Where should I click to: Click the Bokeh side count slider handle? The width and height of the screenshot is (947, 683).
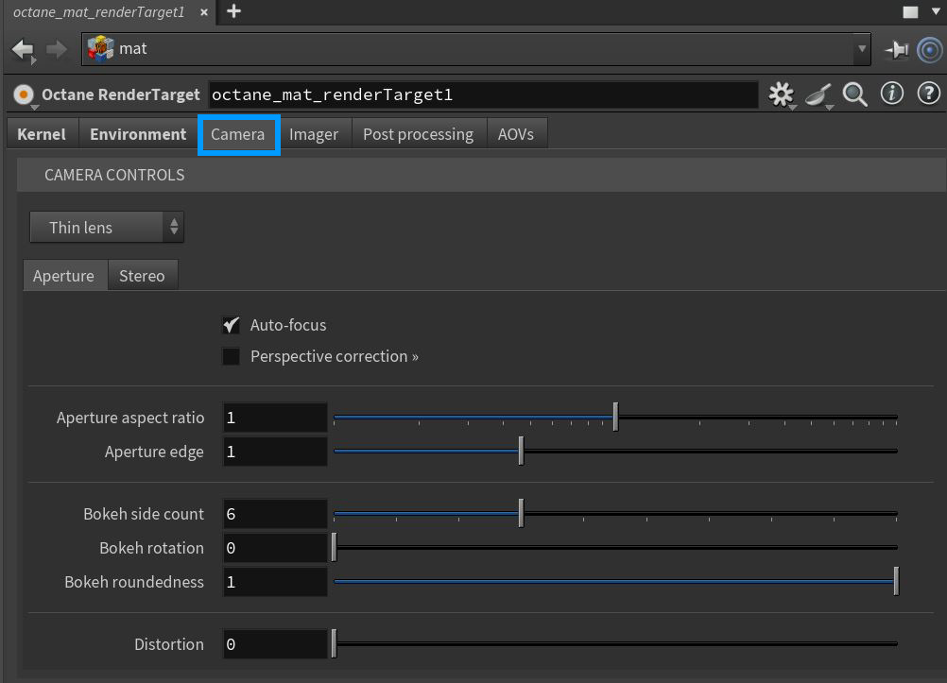[x=521, y=514]
